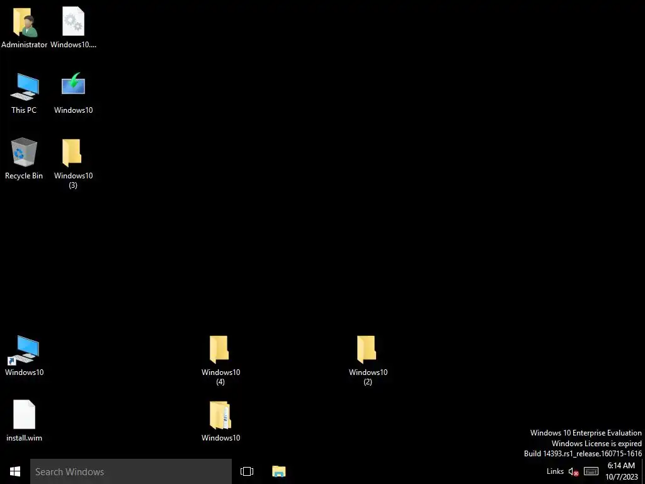The image size is (645, 484).
Task: Open the clock showing 6:14 AM
Action: (621, 471)
